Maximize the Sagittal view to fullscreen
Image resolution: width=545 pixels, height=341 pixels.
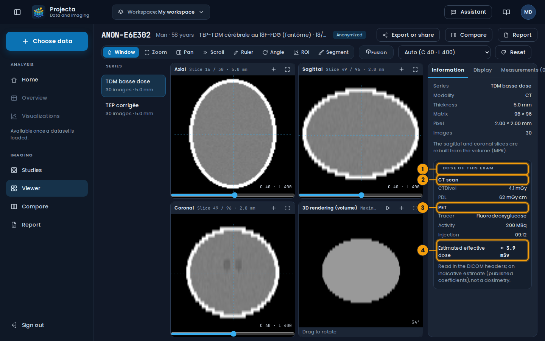pos(415,69)
